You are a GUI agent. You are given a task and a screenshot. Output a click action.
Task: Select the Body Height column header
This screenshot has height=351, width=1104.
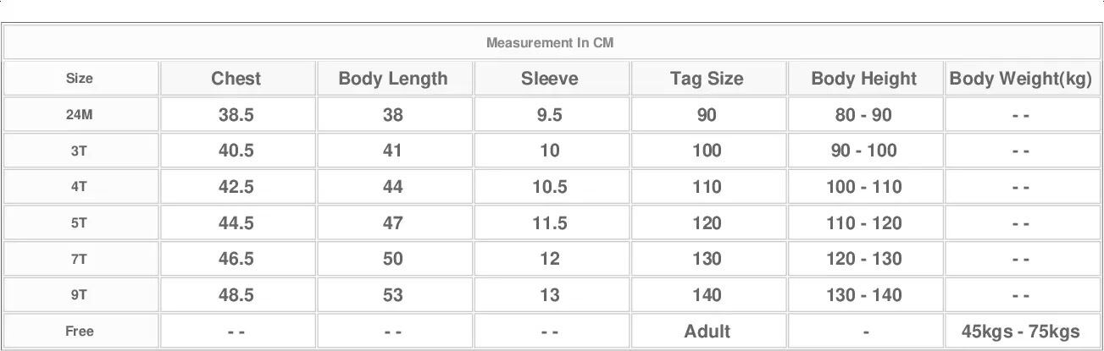[863, 79]
